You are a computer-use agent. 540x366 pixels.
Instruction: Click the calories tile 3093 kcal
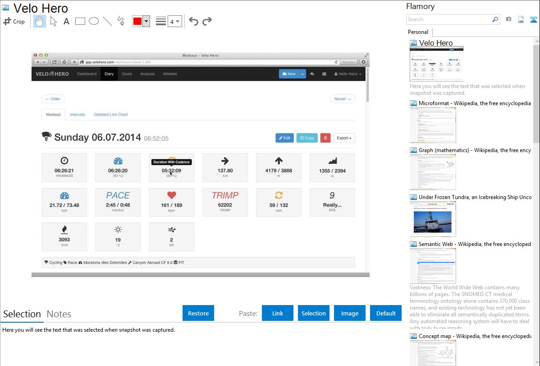[x=64, y=236]
